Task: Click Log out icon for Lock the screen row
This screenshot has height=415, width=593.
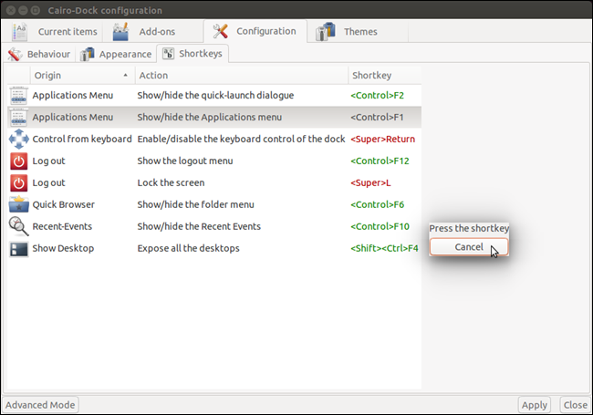Action: click(18, 183)
